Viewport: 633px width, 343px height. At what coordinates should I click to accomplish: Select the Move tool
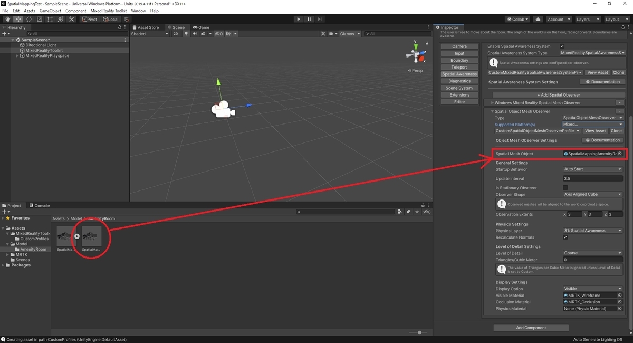18,19
